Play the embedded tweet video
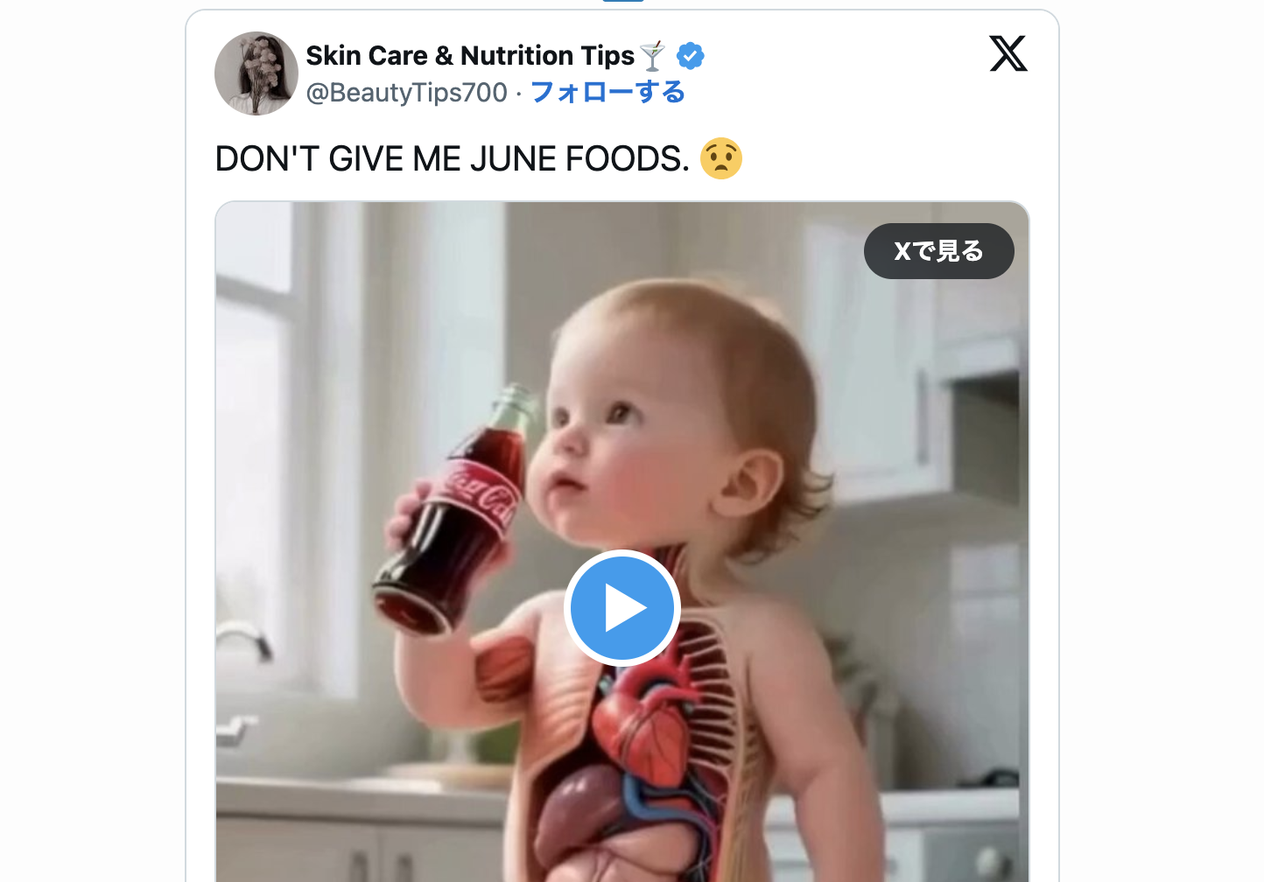Viewport: 1264px width, 882px height. pos(622,608)
